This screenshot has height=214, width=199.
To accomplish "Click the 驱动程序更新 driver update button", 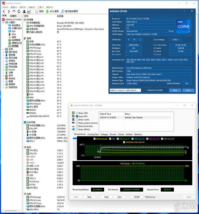I will click(69, 11).
